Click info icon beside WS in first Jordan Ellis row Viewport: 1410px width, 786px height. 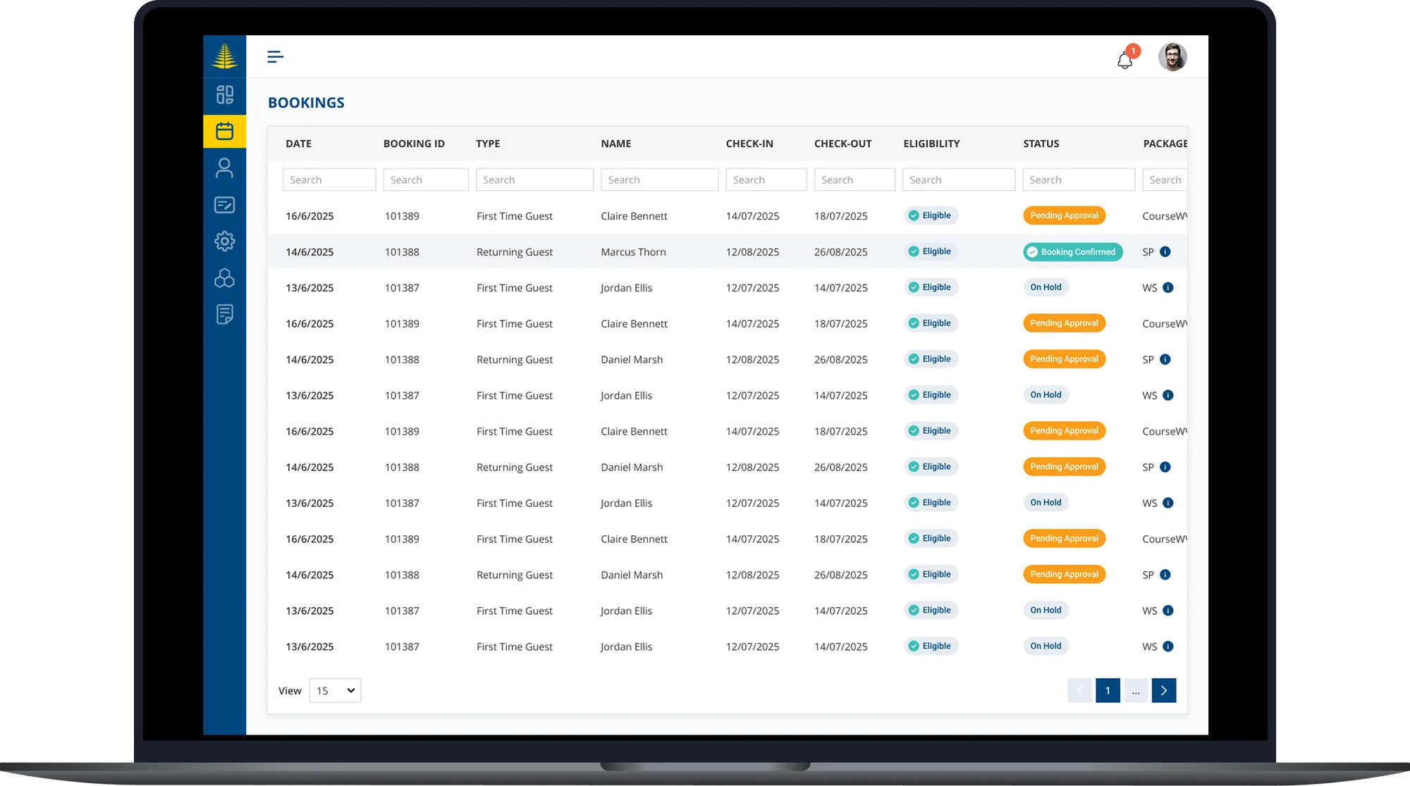point(1168,287)
